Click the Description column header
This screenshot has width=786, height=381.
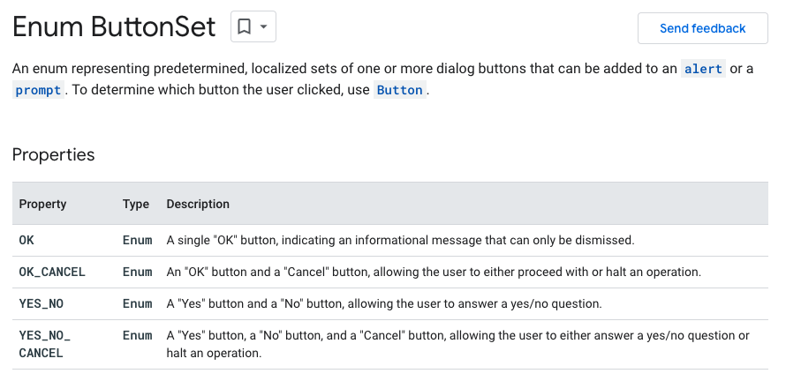tap(198, 204)
